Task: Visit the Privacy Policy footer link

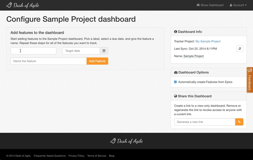Action: coord(76,156)
